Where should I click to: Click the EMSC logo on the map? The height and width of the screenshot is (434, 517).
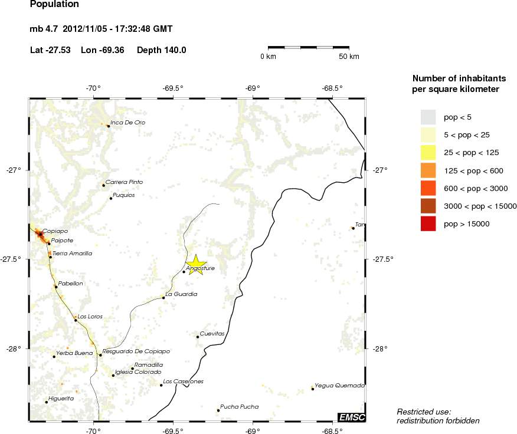pos(352,417)
